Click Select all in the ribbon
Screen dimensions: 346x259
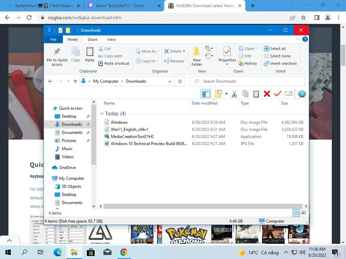click(275, 49)
